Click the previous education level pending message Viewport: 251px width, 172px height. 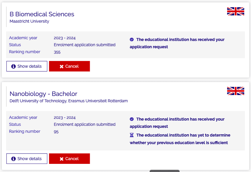click(180, 139)
